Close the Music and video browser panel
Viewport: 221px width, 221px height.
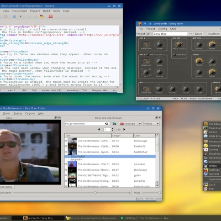click(160, 118)
